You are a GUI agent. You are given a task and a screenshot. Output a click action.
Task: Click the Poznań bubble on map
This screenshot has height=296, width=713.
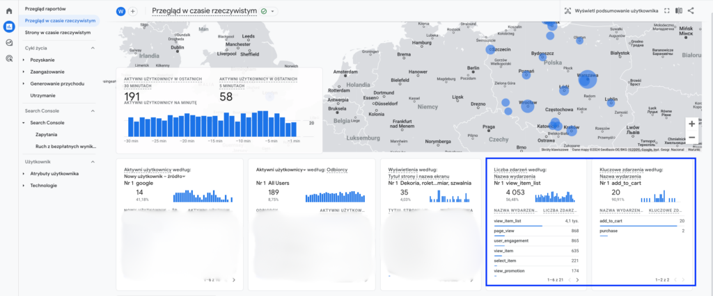click(526, 75)
